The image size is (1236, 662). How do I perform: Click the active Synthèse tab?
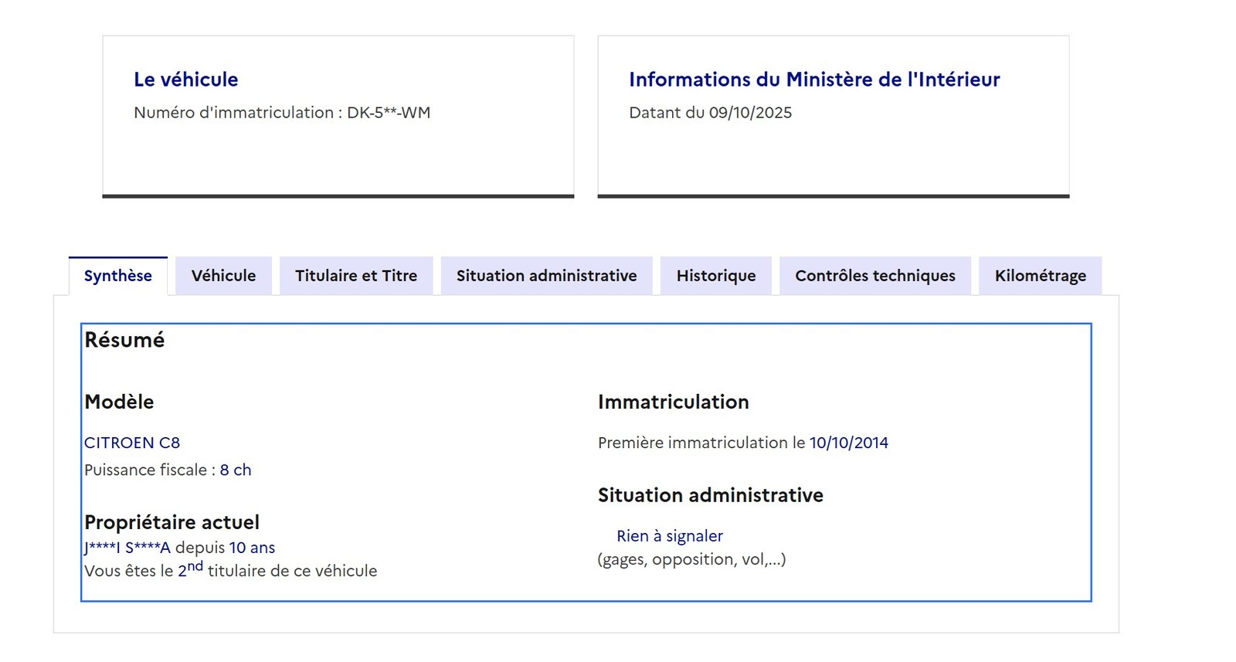click(117, 276)
